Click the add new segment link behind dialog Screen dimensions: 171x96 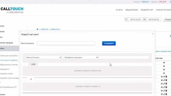click(x=163, y=51)
